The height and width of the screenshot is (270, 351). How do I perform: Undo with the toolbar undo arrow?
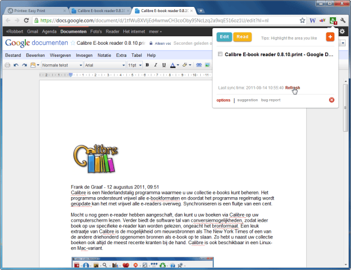point(16,65)
